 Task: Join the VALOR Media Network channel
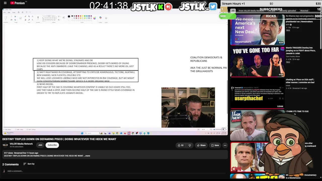[x=40, y=145]
